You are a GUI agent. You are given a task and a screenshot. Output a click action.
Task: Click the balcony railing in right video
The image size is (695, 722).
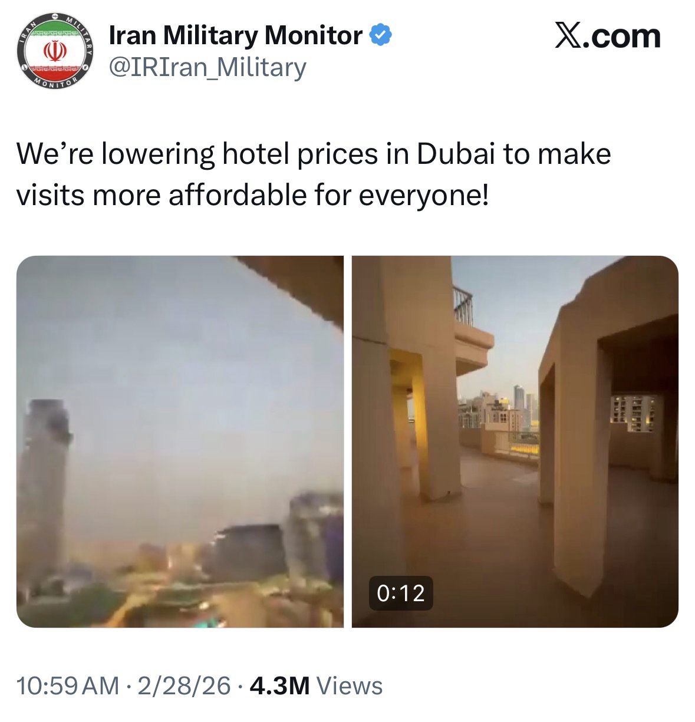[x=464, y=304]
